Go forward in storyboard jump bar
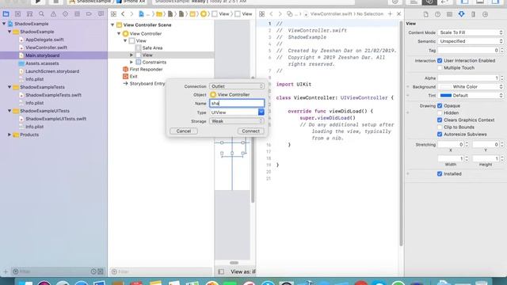Screen dimensions: 507x285 point(132,14)
